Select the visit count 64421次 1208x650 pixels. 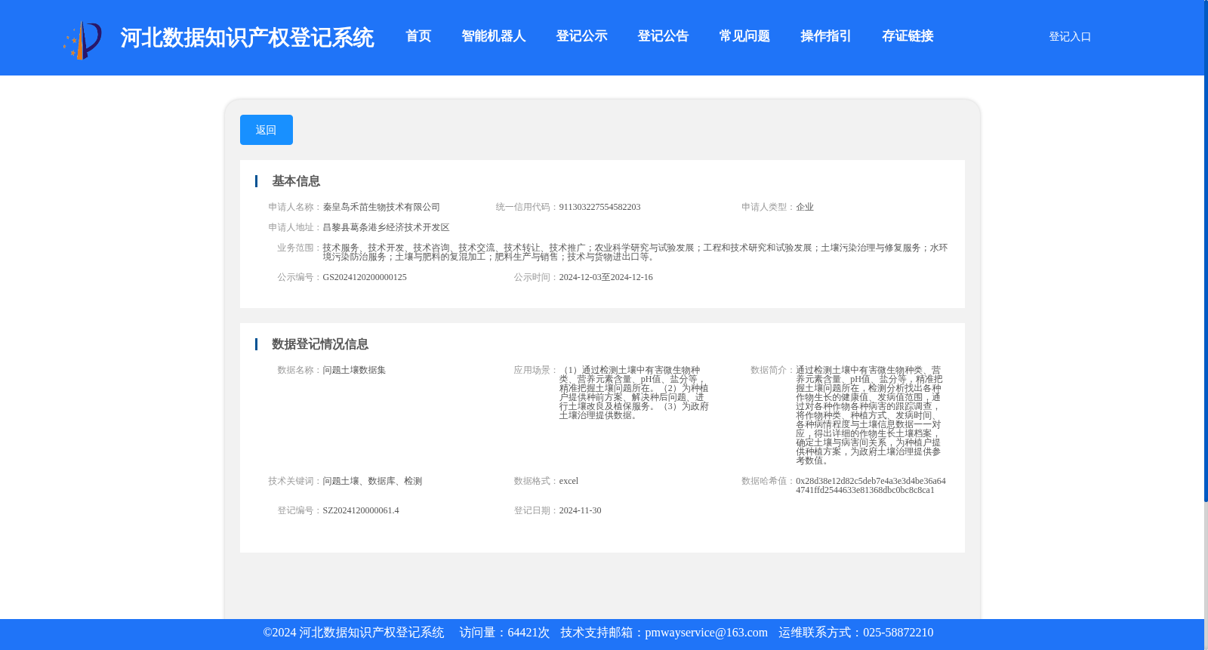point(528,633)
